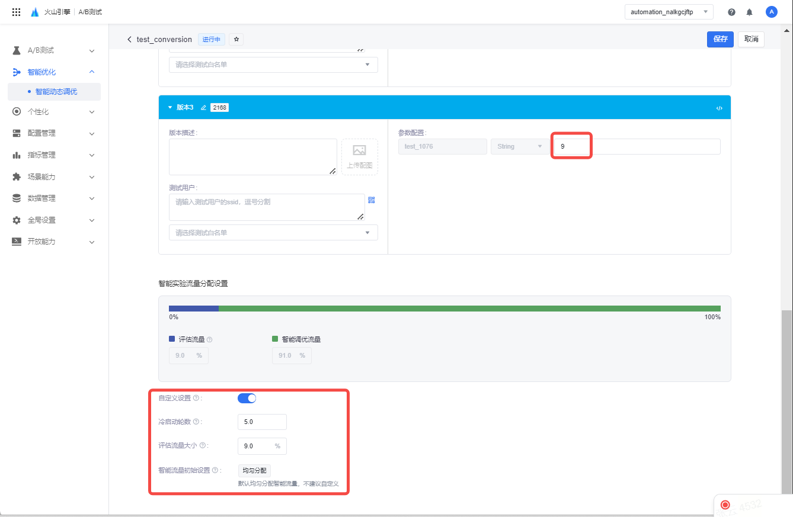Focus the 评估流量大小 field showing 9.0
This screenshot has height=517, width=793.
coord(262,446)
